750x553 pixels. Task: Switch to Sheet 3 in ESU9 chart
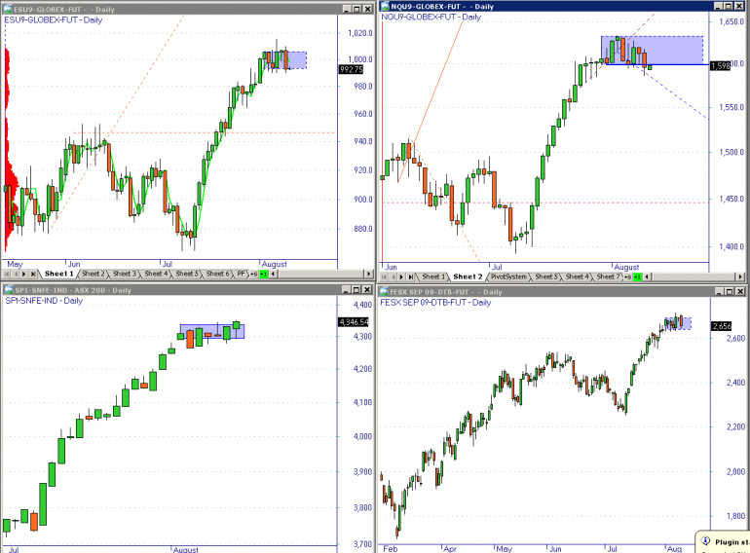coord(125,274)
